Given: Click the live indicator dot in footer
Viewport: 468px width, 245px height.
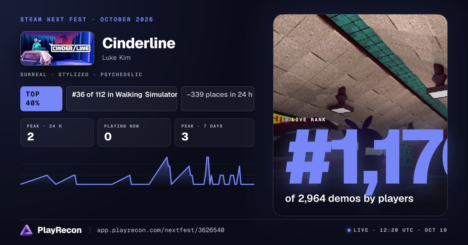Looking at the screenshot, I should (x=349, y=230).
